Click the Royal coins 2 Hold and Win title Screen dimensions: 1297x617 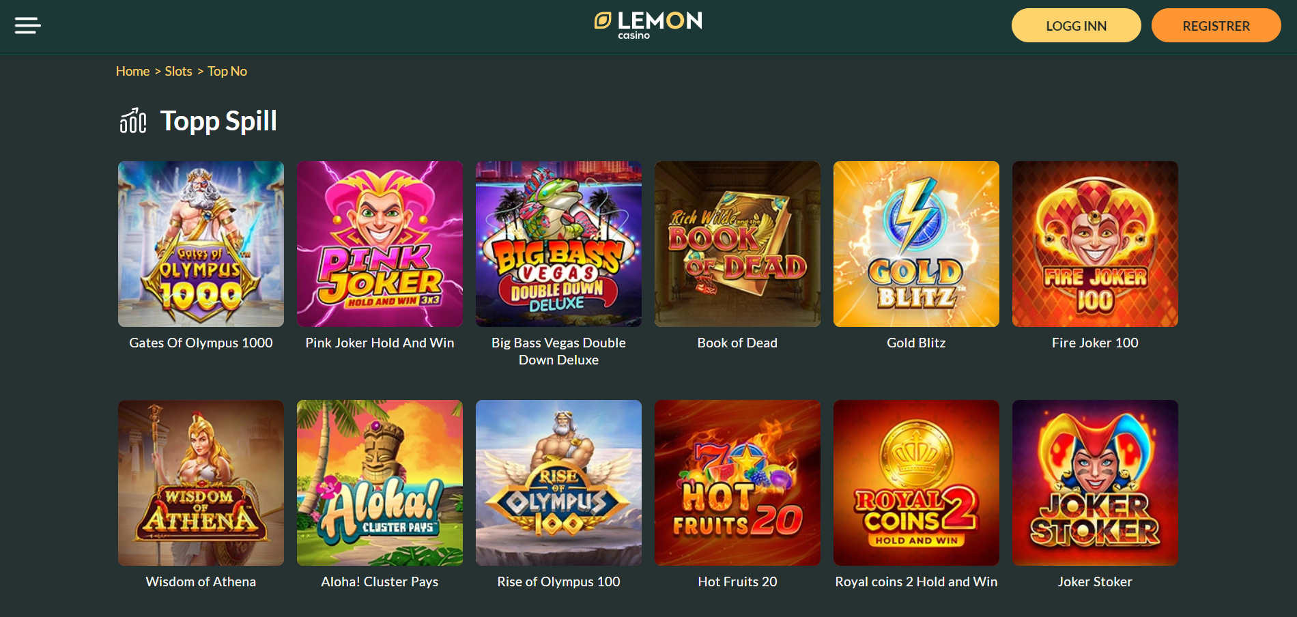coord(916,582)
